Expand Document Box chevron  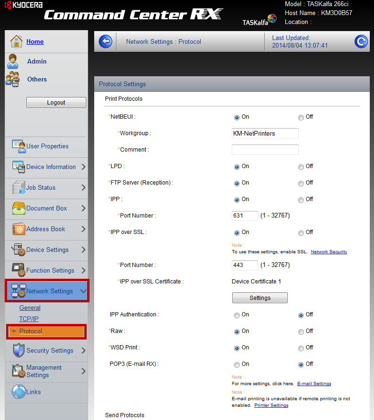[83, 209]
